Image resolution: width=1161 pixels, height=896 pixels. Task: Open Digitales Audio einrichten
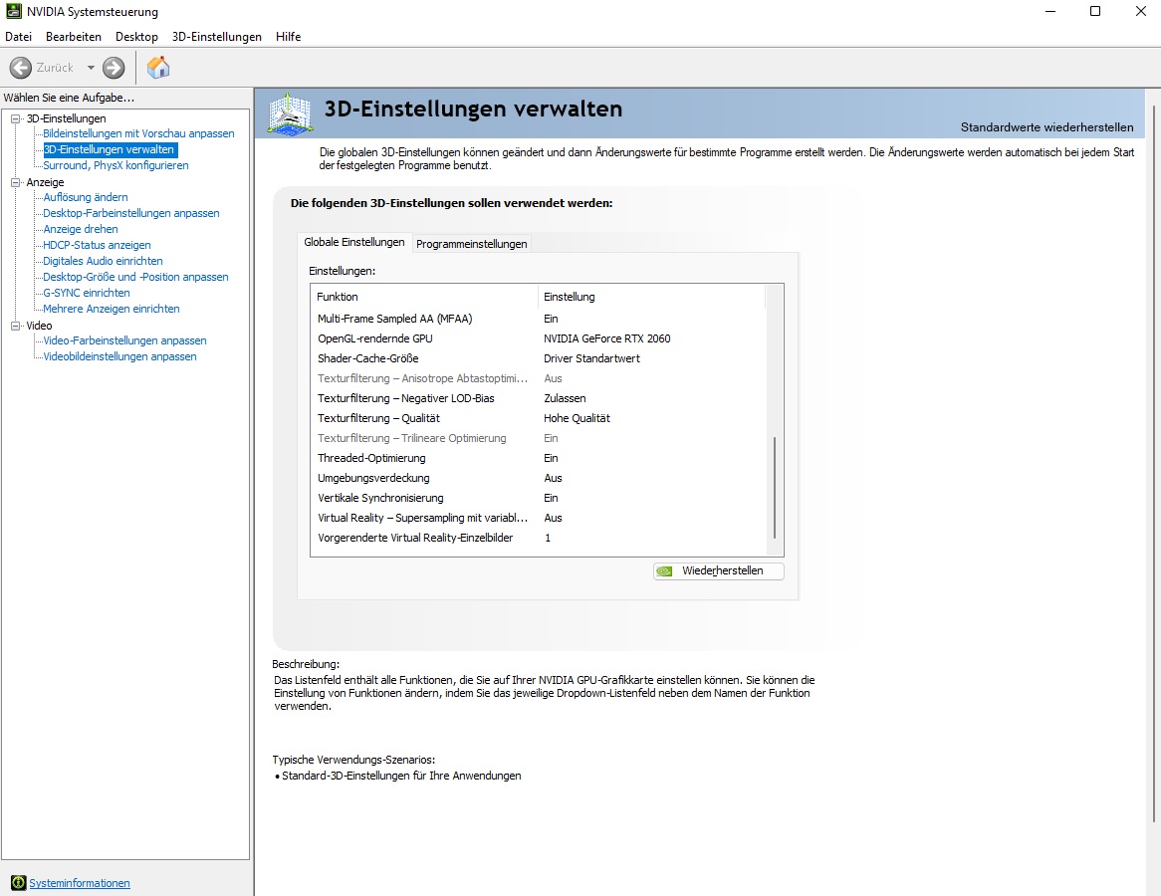tap(103, 261)
